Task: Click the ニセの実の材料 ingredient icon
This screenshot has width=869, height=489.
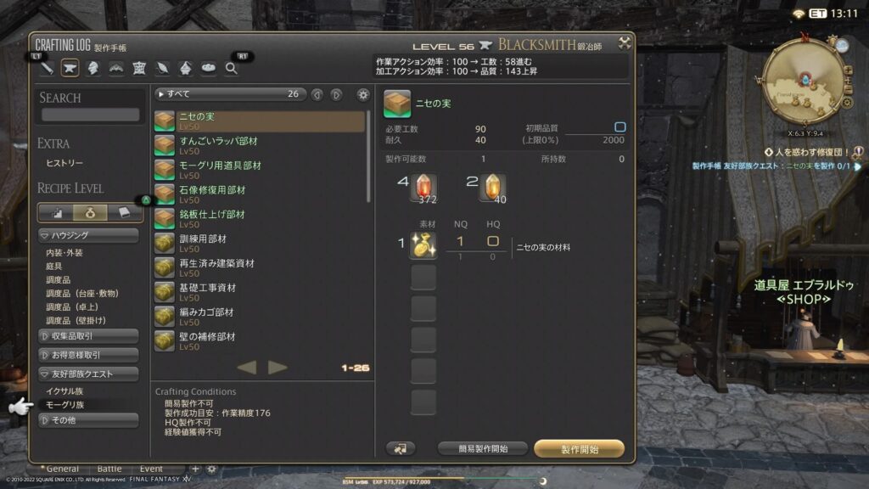Action: (423, 245)
